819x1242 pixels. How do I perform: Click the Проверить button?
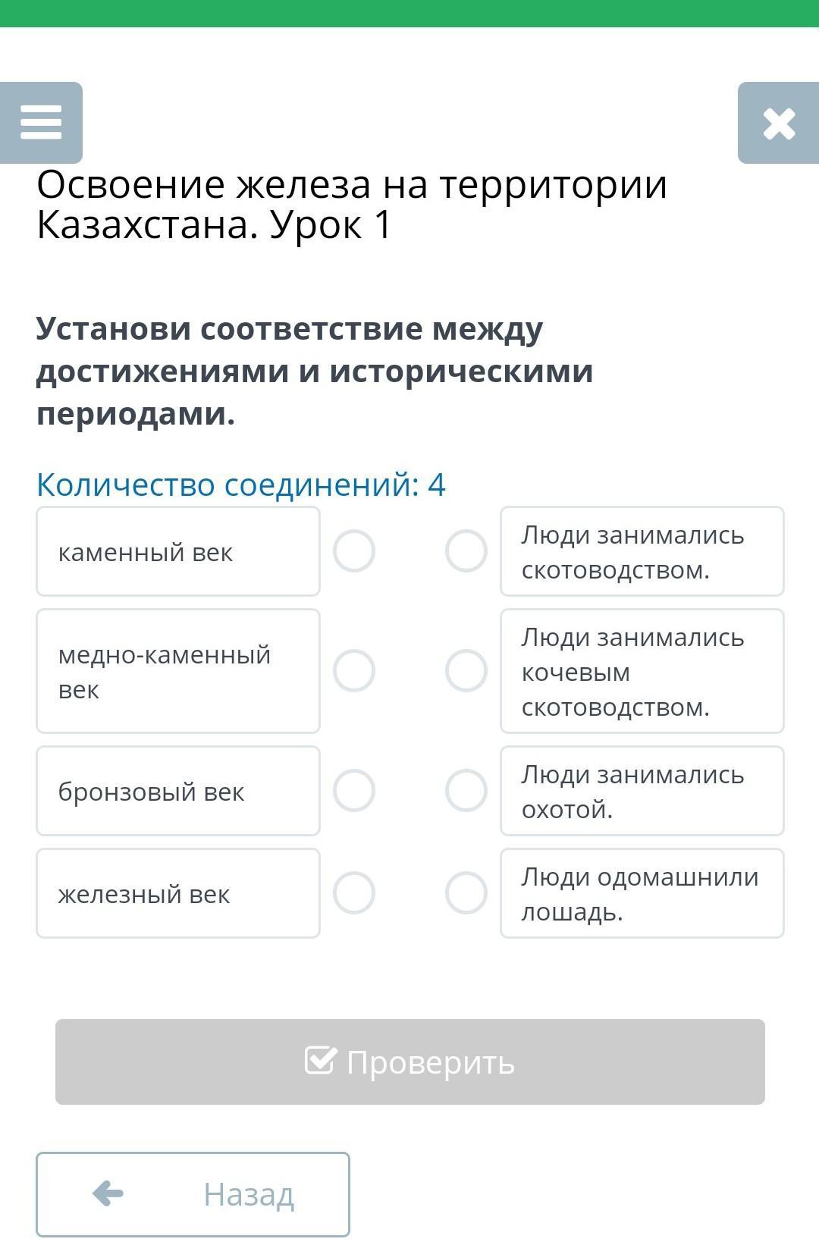pyautogui.click(x=409, y=1062)
